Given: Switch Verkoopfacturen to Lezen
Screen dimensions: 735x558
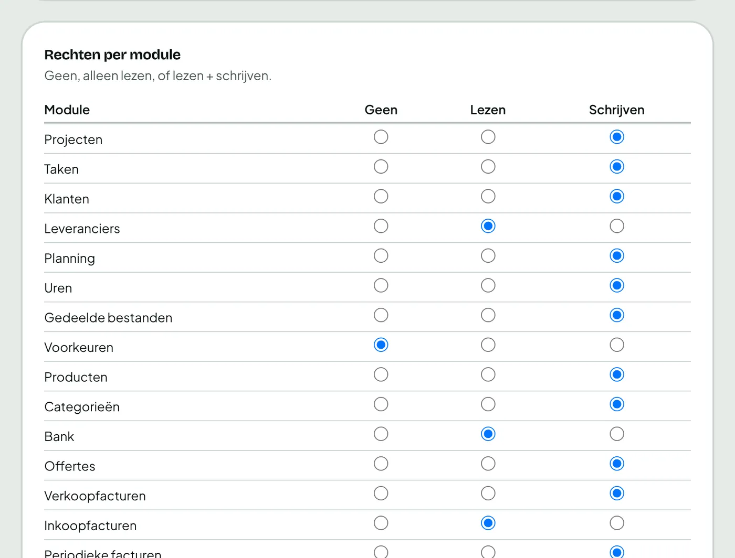Looking at the screenshot, I should pos(488,493).
